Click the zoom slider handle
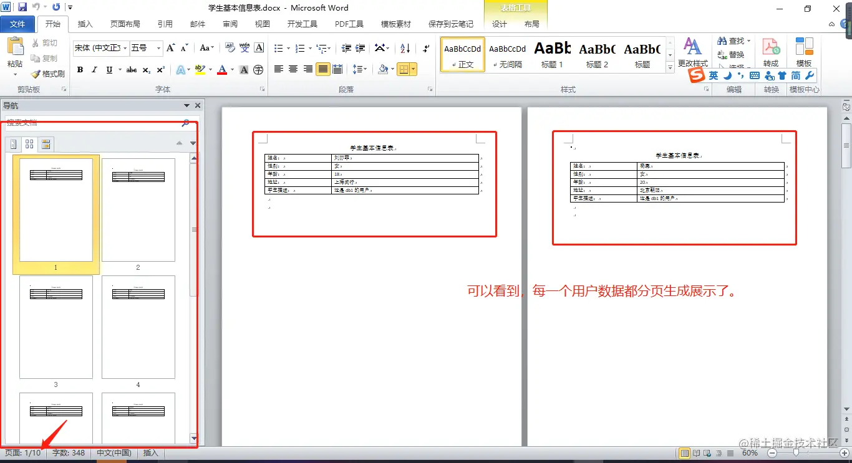This screenshot has height=463, width=852. pos(796,453)
